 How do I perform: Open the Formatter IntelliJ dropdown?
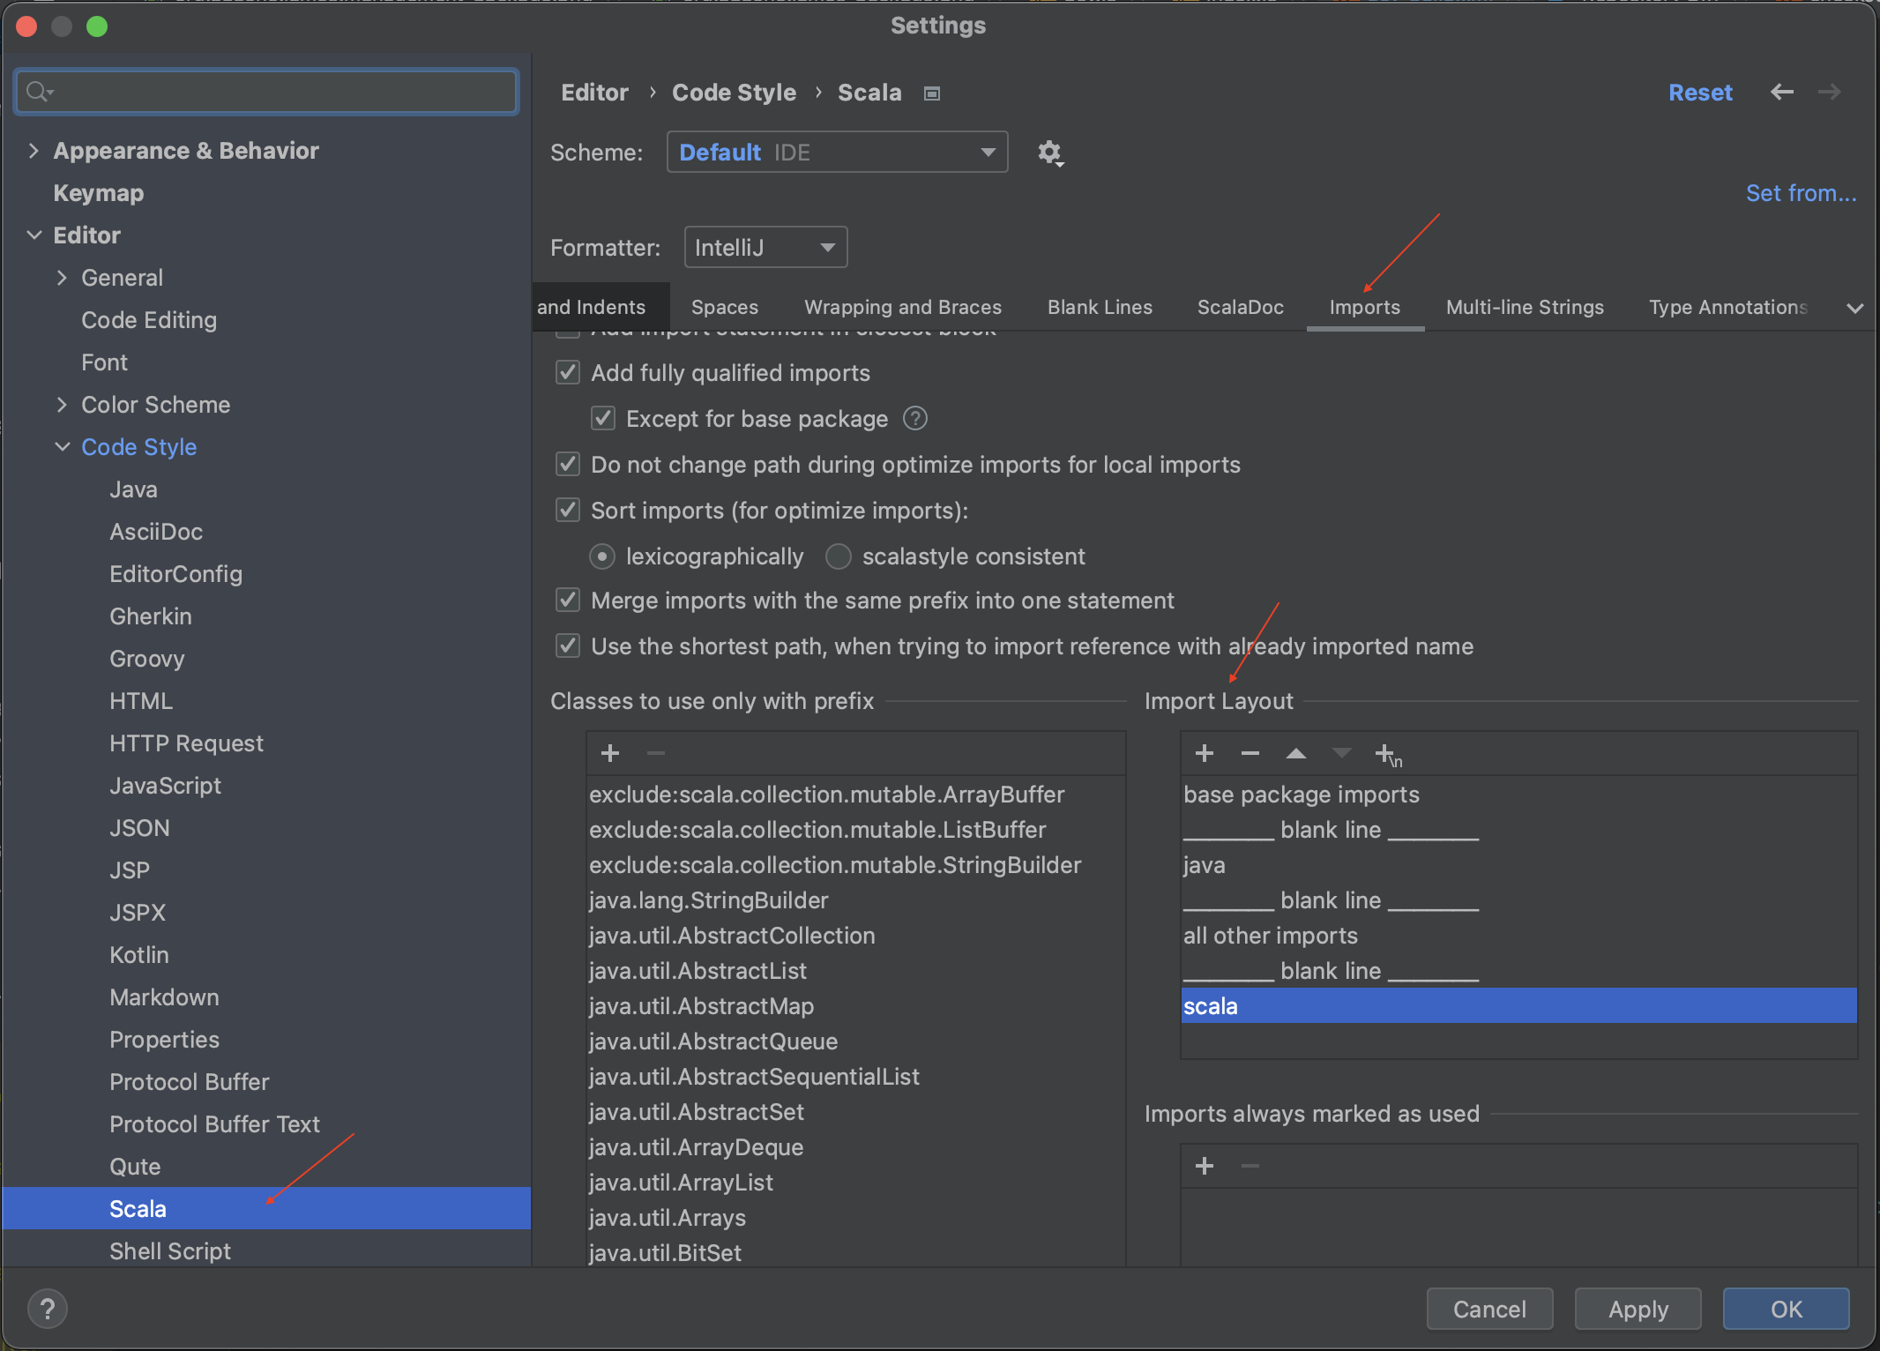click(765, 248)
